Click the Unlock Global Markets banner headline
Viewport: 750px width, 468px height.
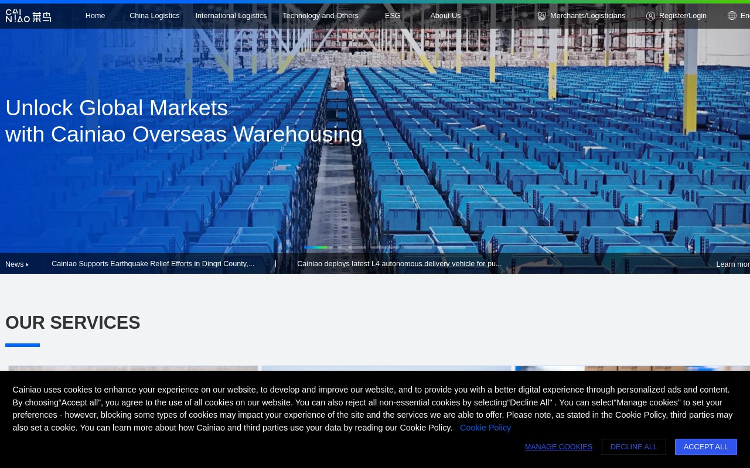pyautogui.click(x=184, y=121)
